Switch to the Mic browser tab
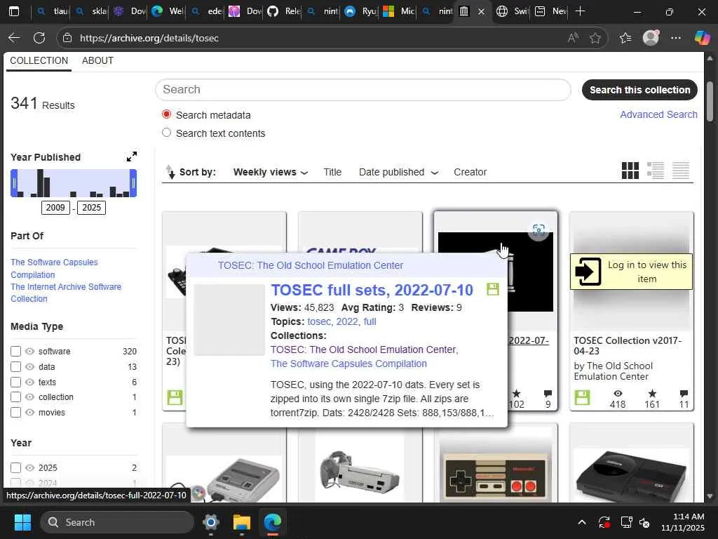 pos(399,11)
